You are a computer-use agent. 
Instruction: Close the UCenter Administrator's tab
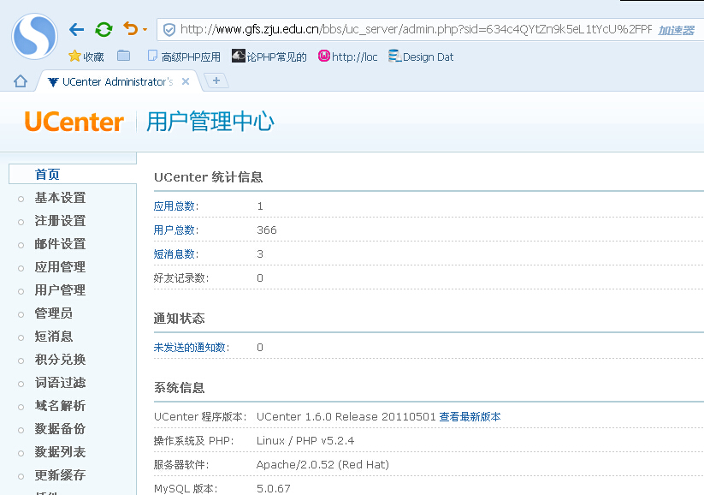(x=186, y=81)
